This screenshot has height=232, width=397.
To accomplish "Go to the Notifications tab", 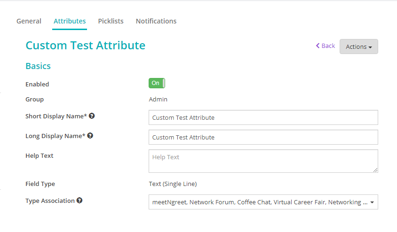I will click(156, 21).
